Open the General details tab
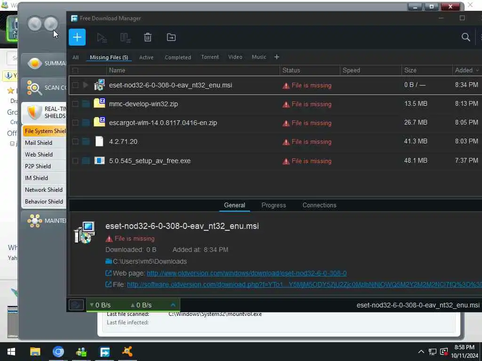 click(x=234, y=205)
